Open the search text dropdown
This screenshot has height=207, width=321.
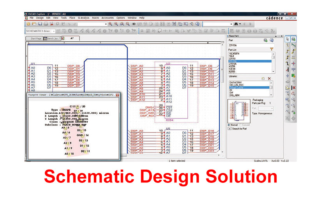231,24
